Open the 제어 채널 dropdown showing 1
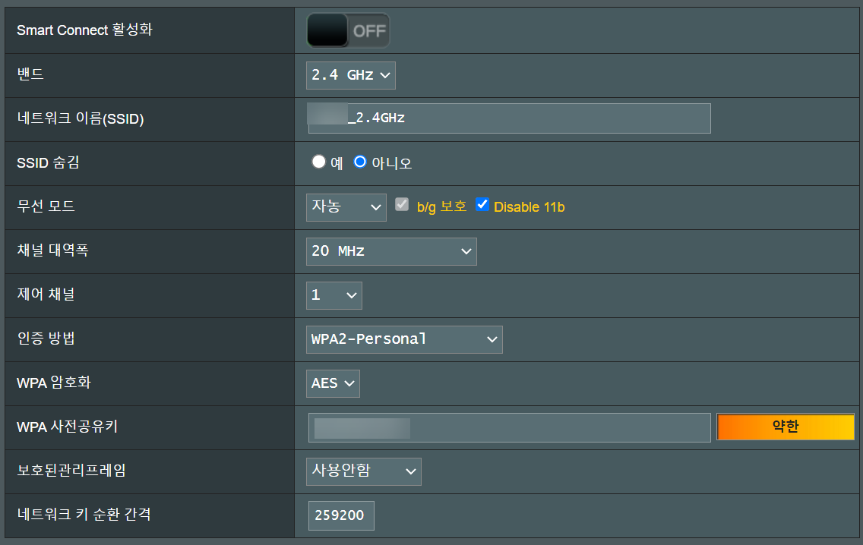The image size is (863, 545). pyautogui.click(x=334, y=295)
